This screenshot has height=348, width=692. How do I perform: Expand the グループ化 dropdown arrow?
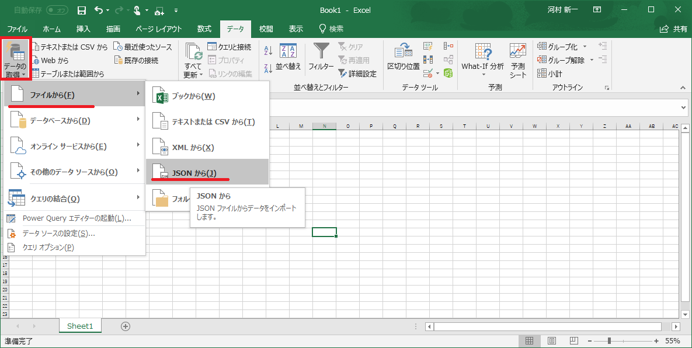click(585, 47)
